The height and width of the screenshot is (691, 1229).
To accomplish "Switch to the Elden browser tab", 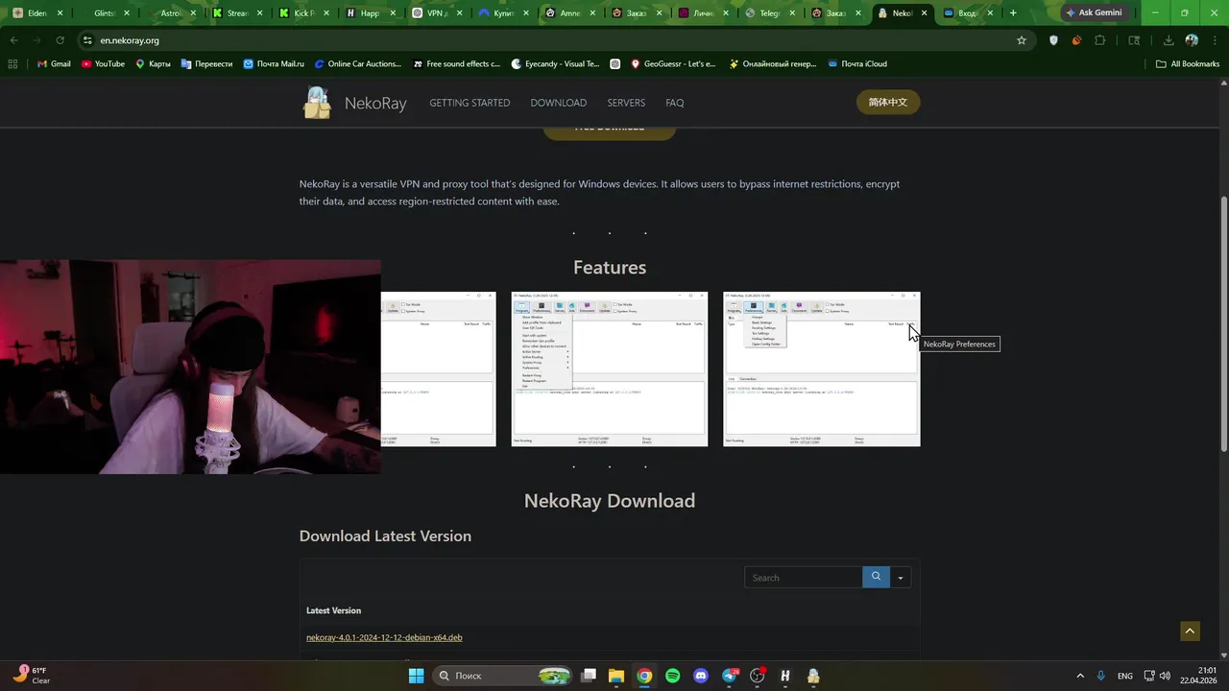I will (x=36, y=13).
